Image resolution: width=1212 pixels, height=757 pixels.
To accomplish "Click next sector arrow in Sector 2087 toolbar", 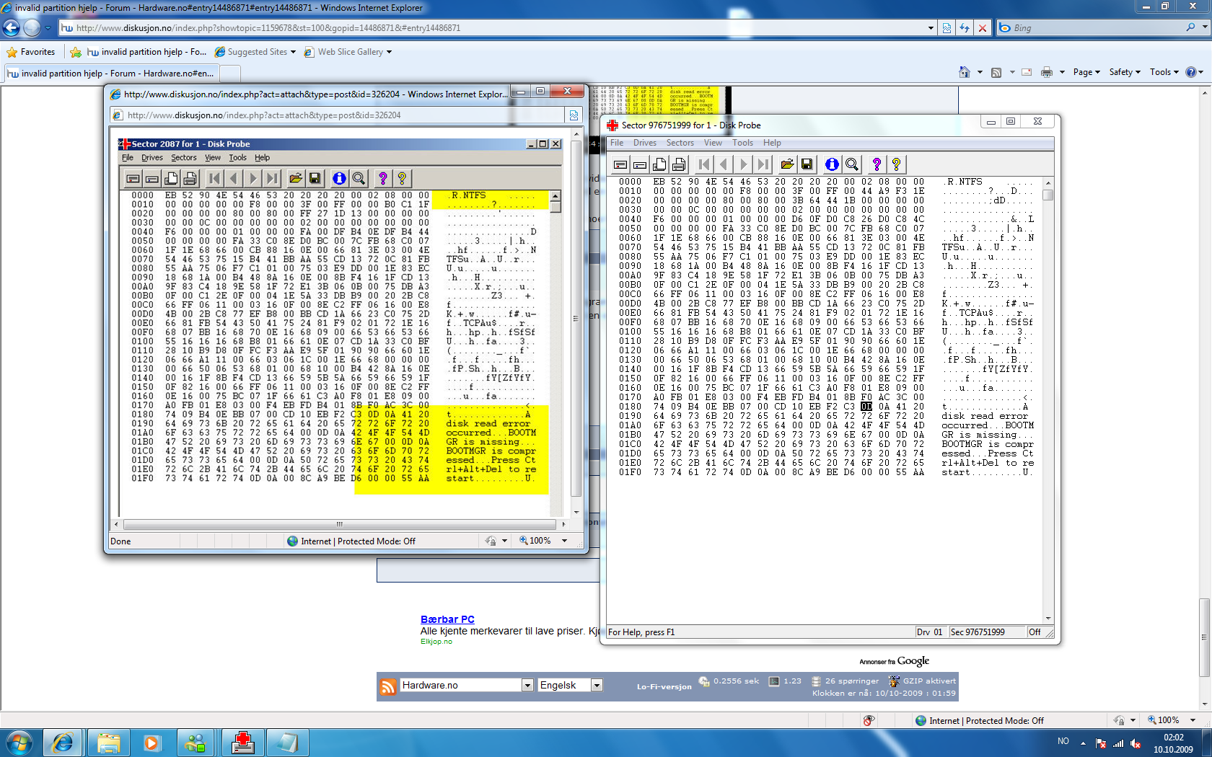I will pyautogui.click(x=252, y=178).
